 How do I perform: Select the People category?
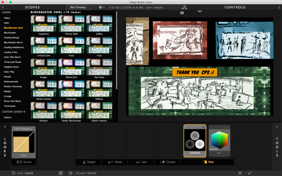coord(7,77)
